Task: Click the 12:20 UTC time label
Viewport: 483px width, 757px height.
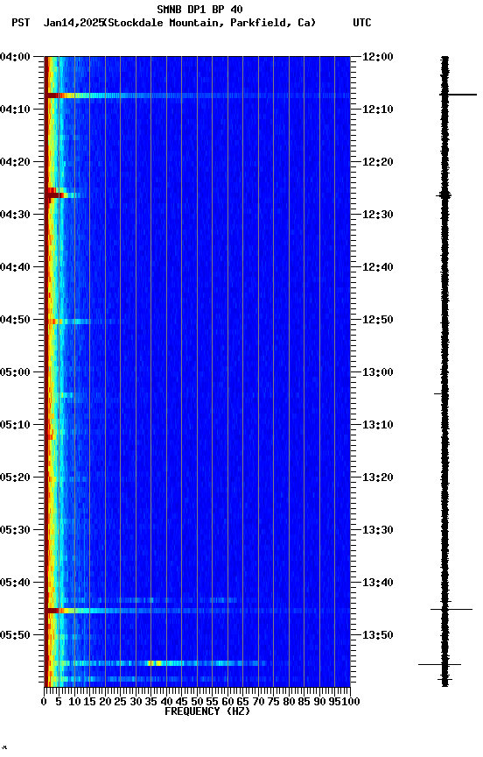Action: tap(378, 162)
